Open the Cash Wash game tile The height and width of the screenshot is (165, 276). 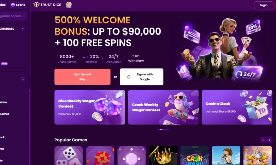195,156
